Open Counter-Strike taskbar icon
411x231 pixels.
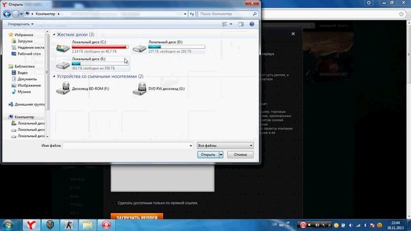pyautogui.click(x=69, y=225)
